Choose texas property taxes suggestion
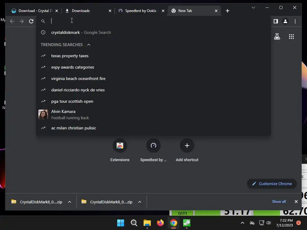Viewport: 307px width, 230px height. point(153,56)
